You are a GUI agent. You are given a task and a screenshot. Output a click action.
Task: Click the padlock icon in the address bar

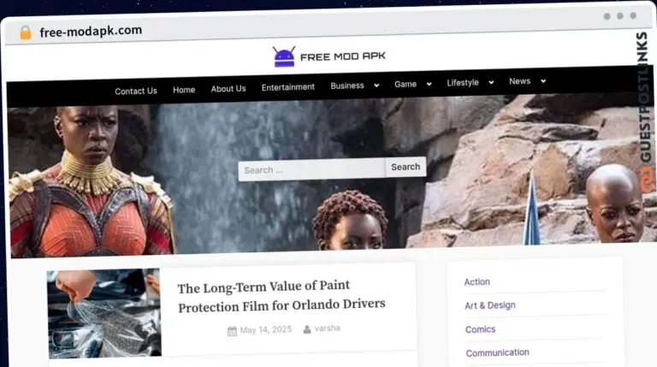[26, 33]
